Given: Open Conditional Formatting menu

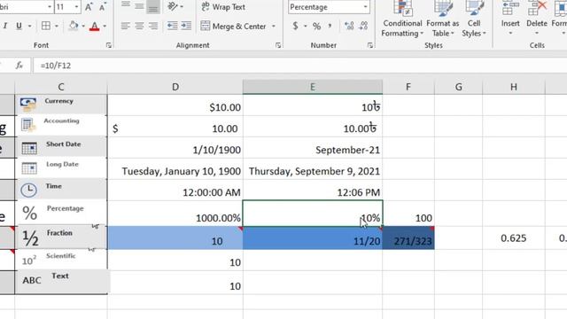Looking at the screenshot, I should (x=402, y=19).
